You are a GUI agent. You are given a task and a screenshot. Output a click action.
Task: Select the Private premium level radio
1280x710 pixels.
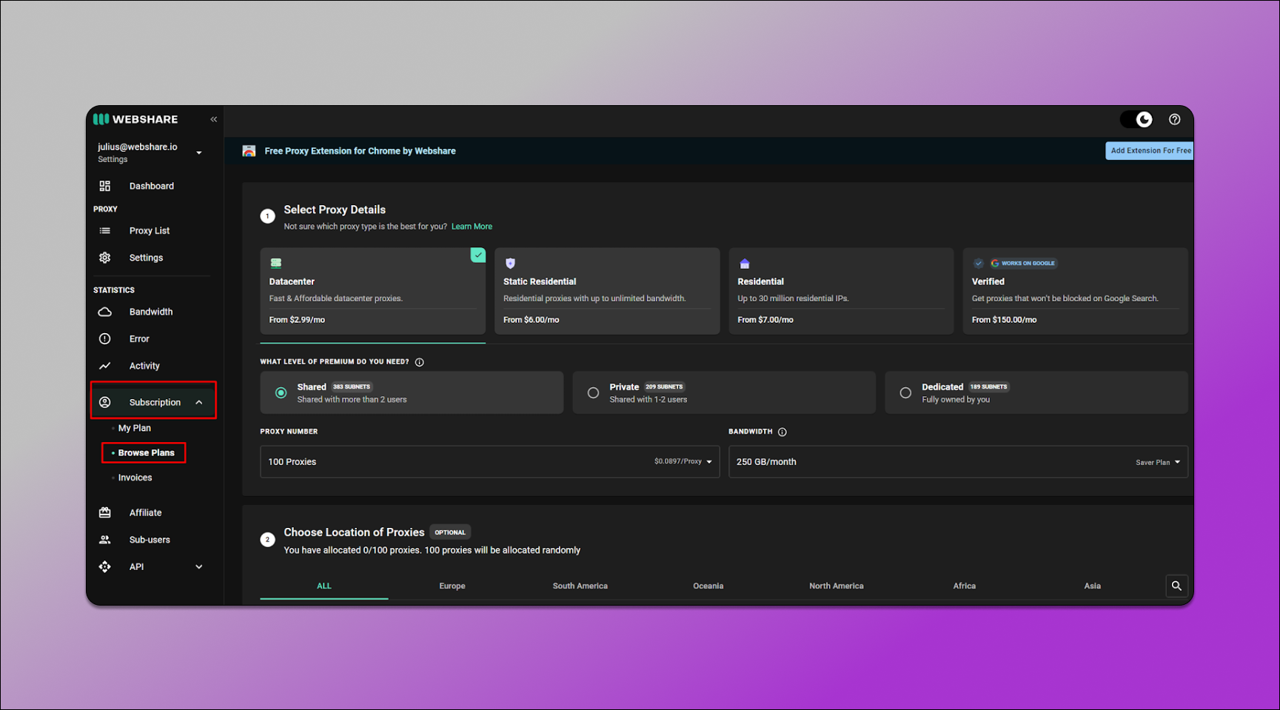[594, 393]
